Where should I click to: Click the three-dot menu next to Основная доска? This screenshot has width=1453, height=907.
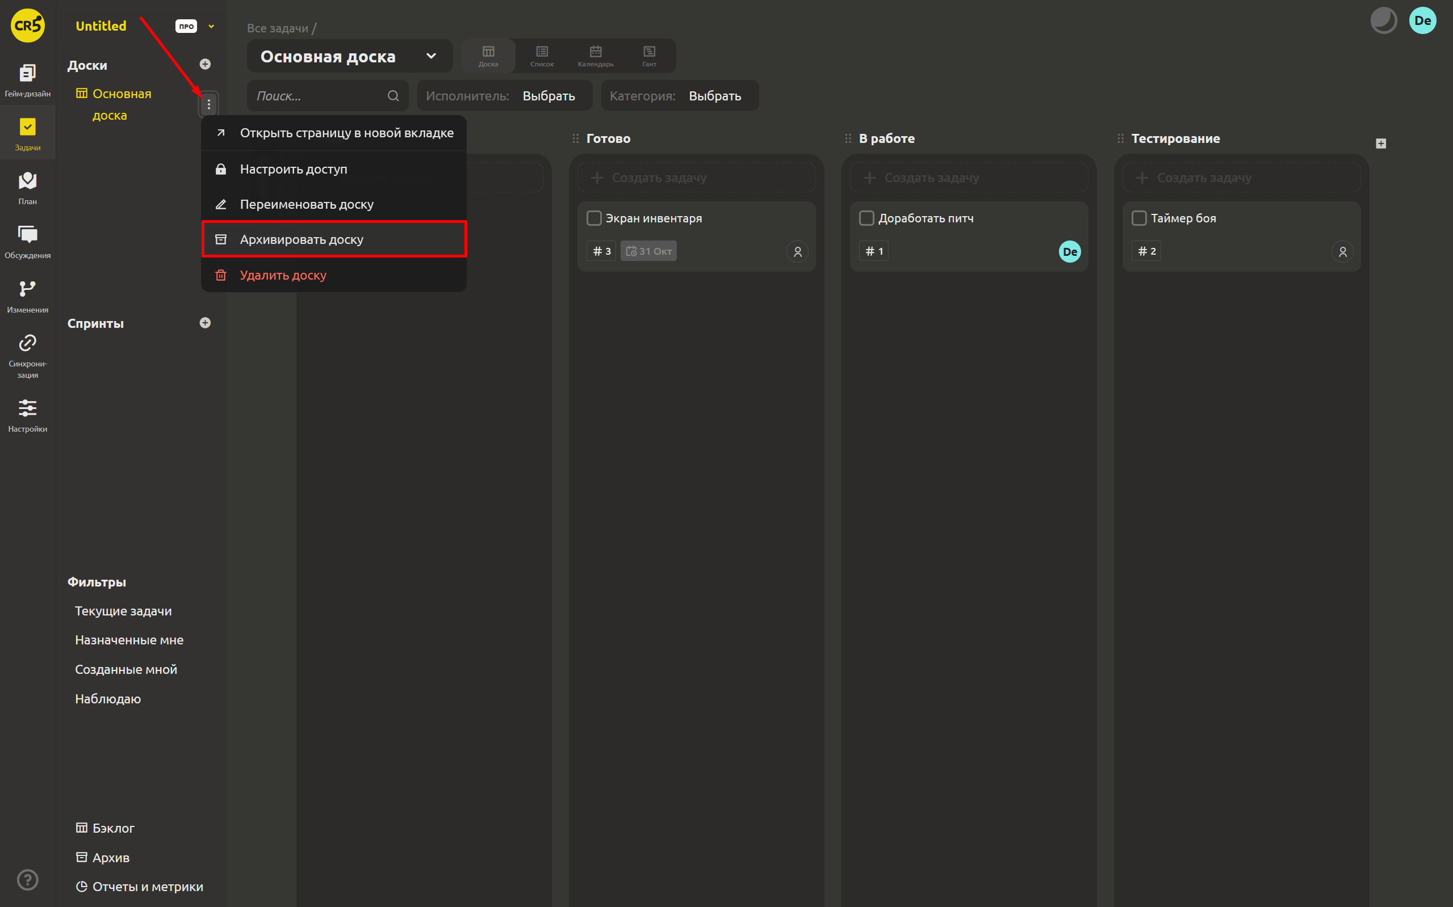tap(208, 104)
